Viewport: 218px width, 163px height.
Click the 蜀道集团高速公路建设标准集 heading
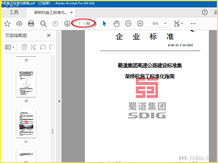click(x=150, y=65)
